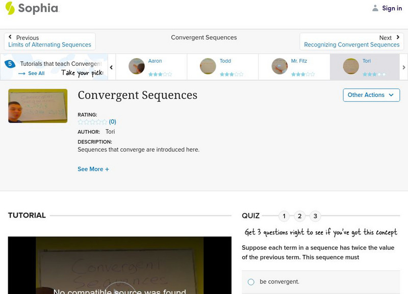408x294 pixels.
Task: Open the Recognizing Convergent Sequences lesson
Action: [x=352, y=44]
